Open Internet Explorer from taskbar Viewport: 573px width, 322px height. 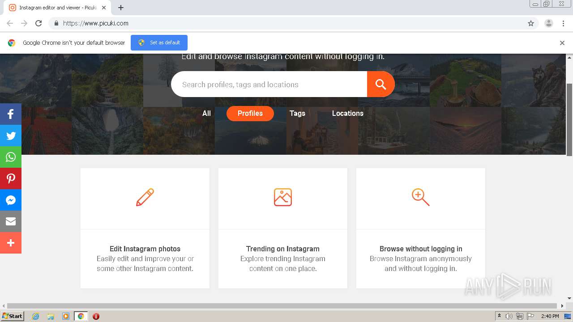(x=35, y=316)
